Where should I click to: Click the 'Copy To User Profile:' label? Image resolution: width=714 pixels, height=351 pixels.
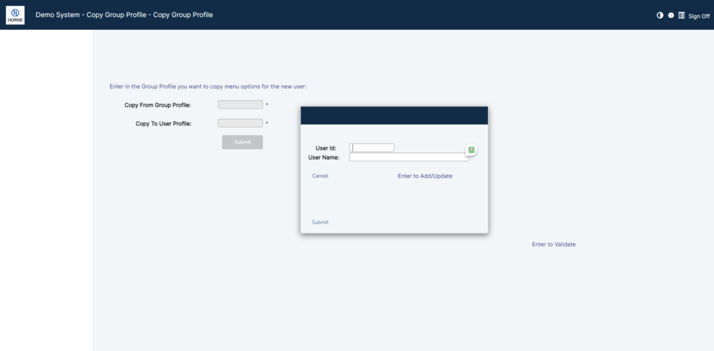pos(163,124)
